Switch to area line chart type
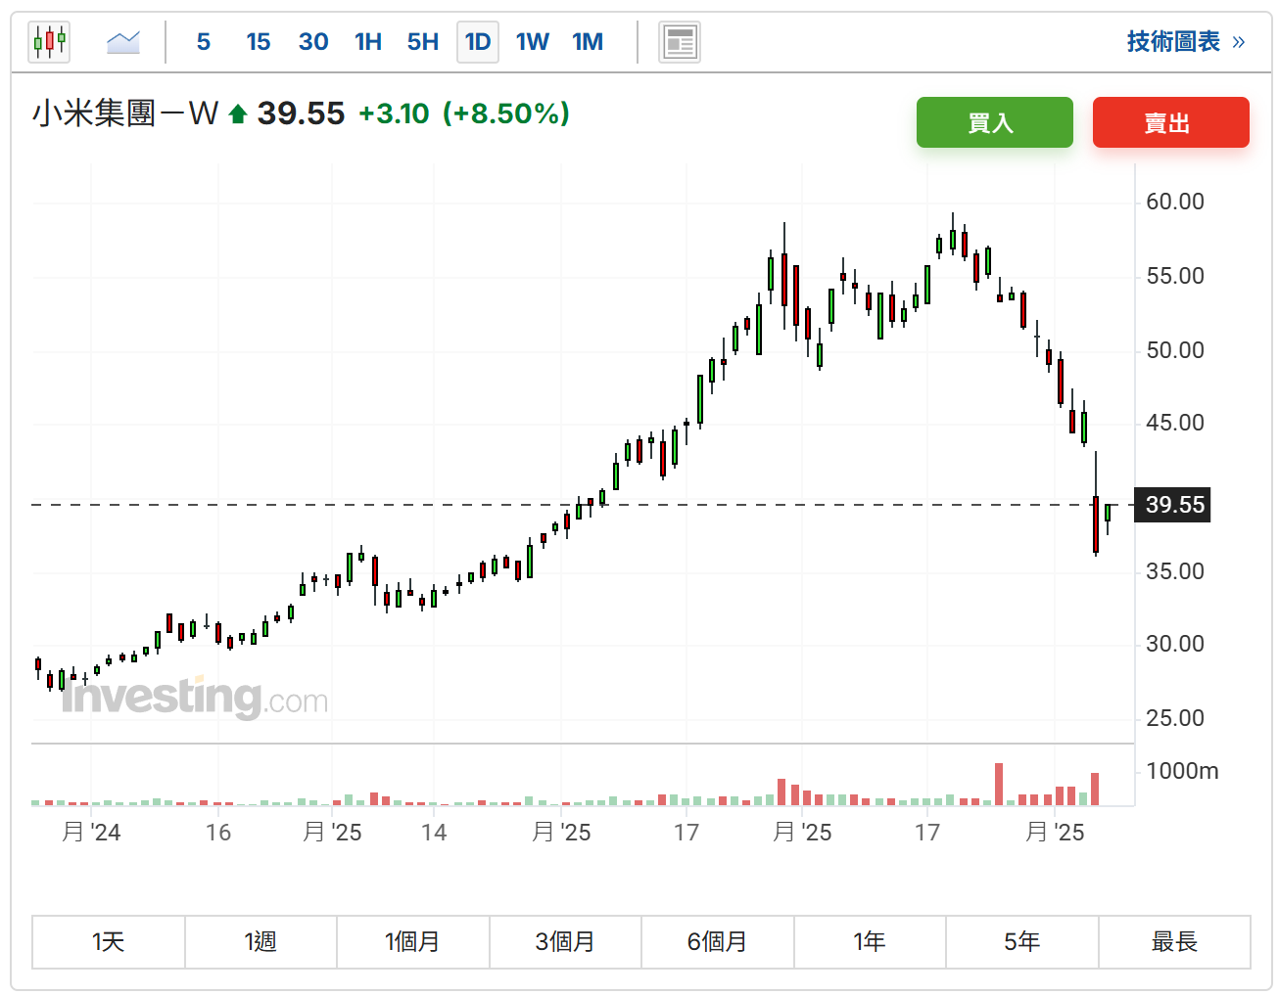The height and width of the screenshot is (995, 1278). pyautogui.click(x=123, y=42)
